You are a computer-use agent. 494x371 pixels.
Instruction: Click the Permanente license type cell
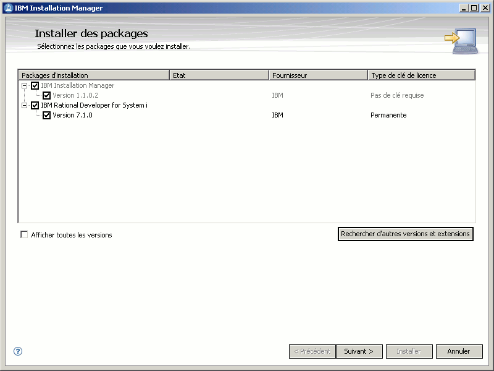tap(388, 115)
